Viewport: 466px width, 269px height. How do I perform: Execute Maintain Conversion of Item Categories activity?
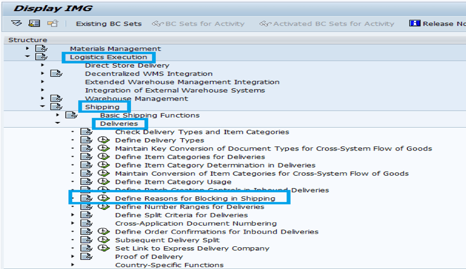tap(104, 173)
